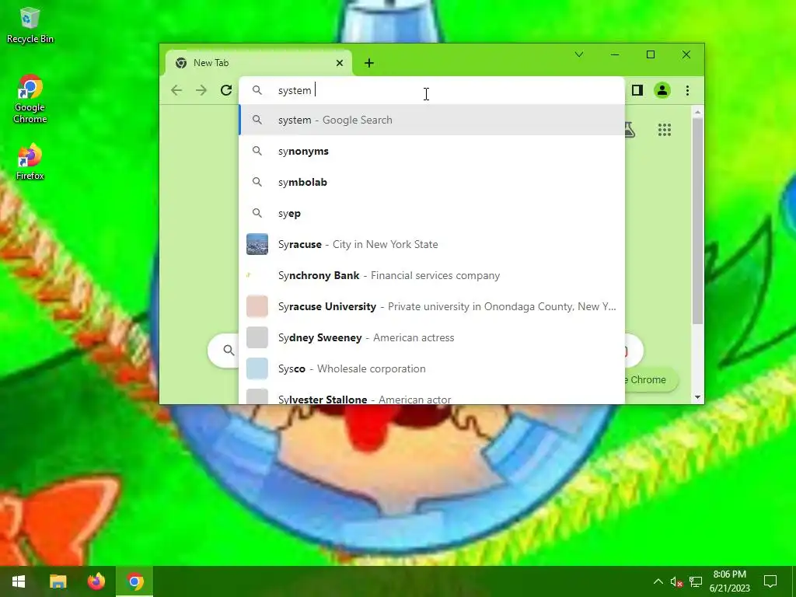Choose the 'syep' suggestion
The image size is (796, 597).
coord(432,213)
